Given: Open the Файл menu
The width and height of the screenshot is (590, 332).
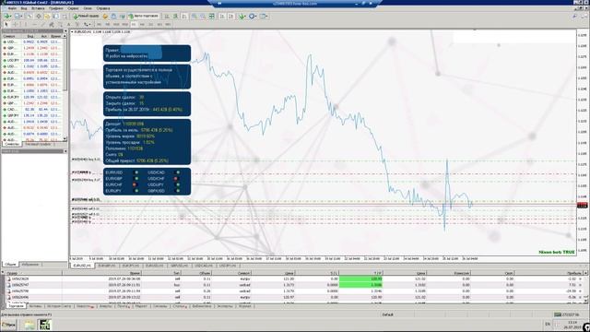Looking at the screenshot, I should tap(12, 8).
